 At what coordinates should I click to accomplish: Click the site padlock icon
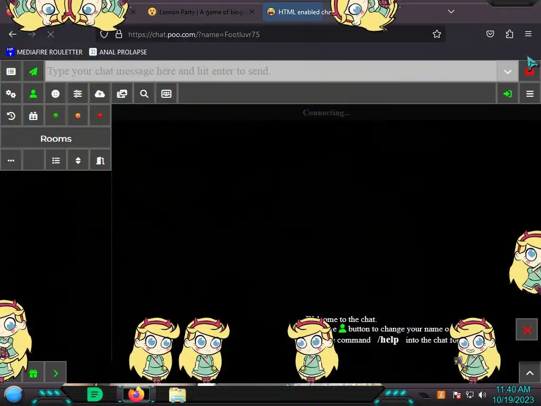tap(119, 34)
